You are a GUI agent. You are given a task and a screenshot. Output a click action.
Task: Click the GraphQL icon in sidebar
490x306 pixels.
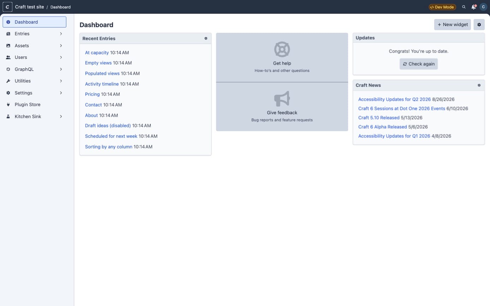tap(8, 69)
